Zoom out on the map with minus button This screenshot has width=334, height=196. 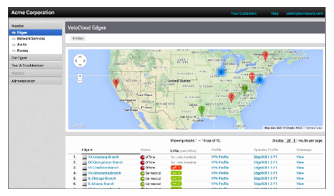coord(80,80)
